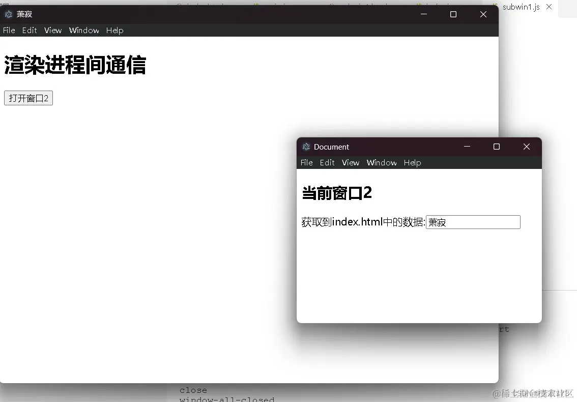Open the Edit menu in Document window

tap(327, 163)
